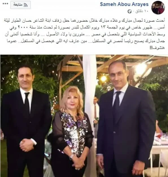
Task: Click the glowing hanging bulb in photo
Action: [104, 78]
